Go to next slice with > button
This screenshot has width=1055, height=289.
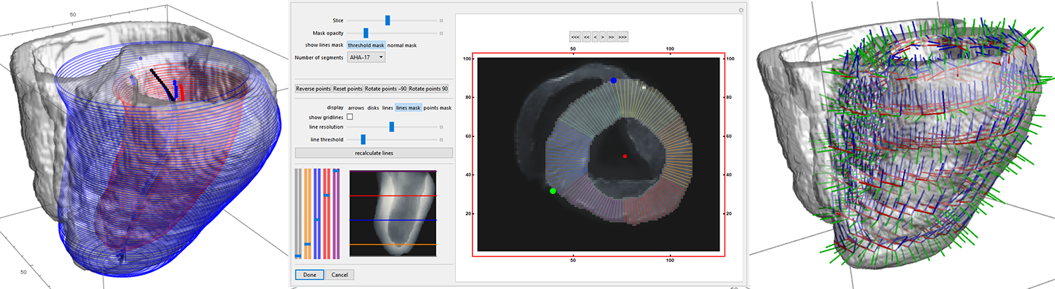603,36
